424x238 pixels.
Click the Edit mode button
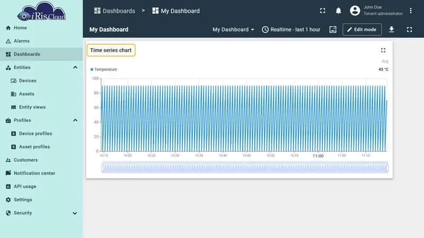coord(362,30)
